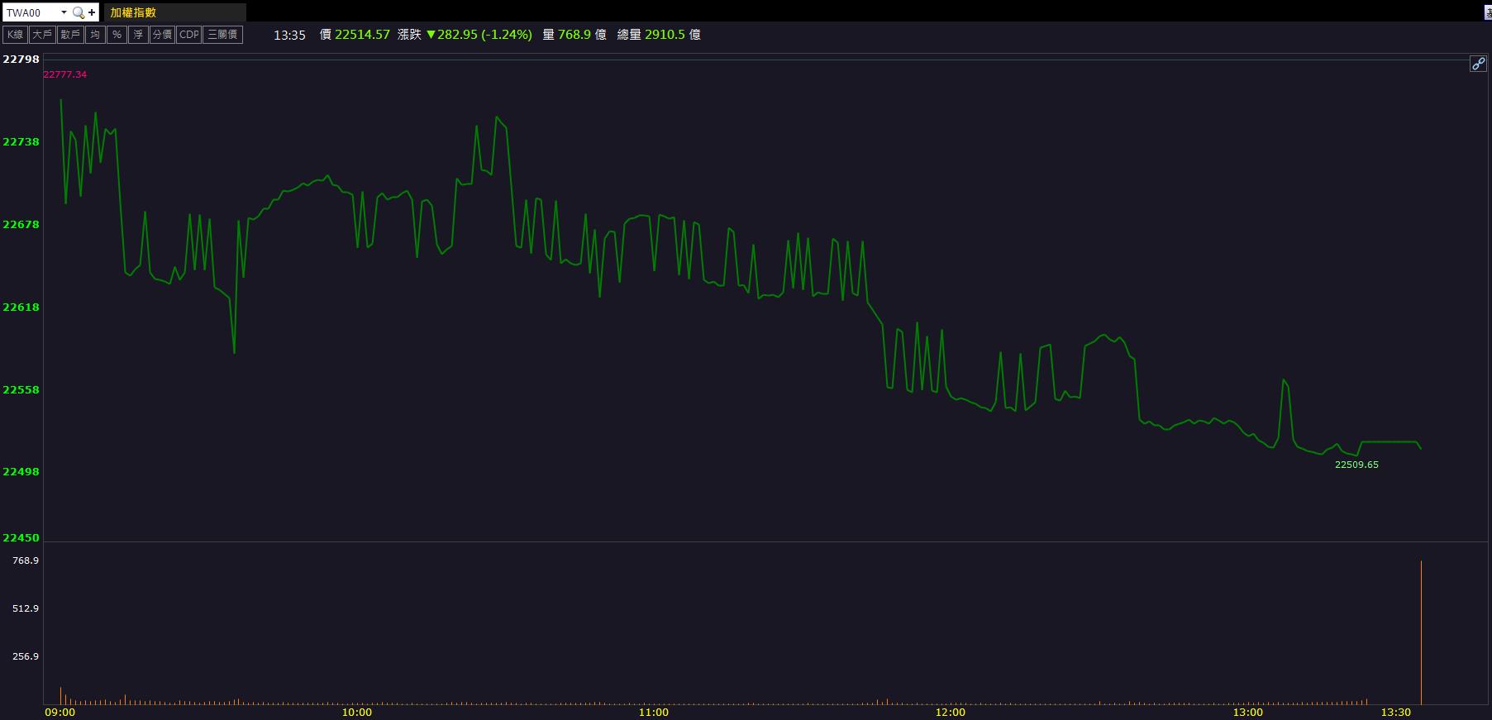Toggle the 大戶 indicator button

point(42,35)
